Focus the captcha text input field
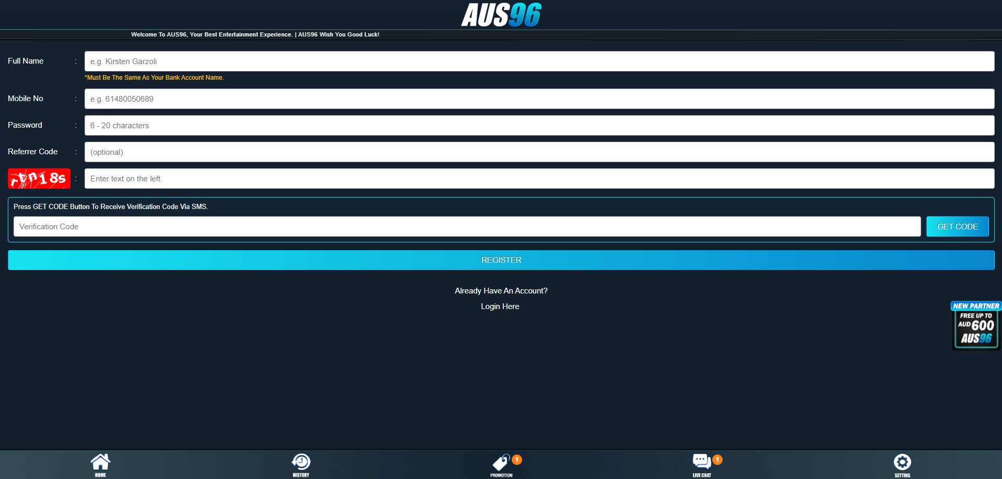Image resolution: width=1002 pixels, height=479 pixels. 539,178
